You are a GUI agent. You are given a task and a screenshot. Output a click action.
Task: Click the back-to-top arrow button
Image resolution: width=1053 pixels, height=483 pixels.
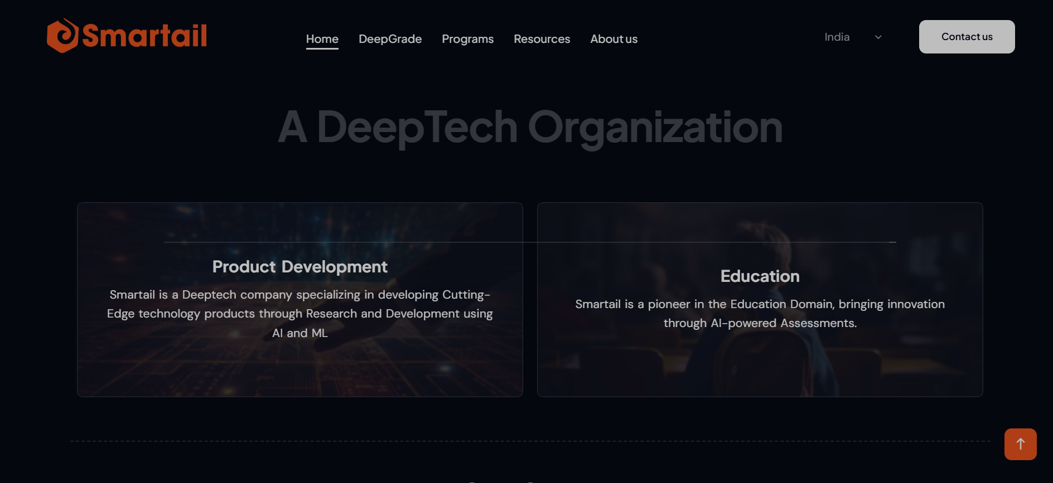click(1020, 444)
